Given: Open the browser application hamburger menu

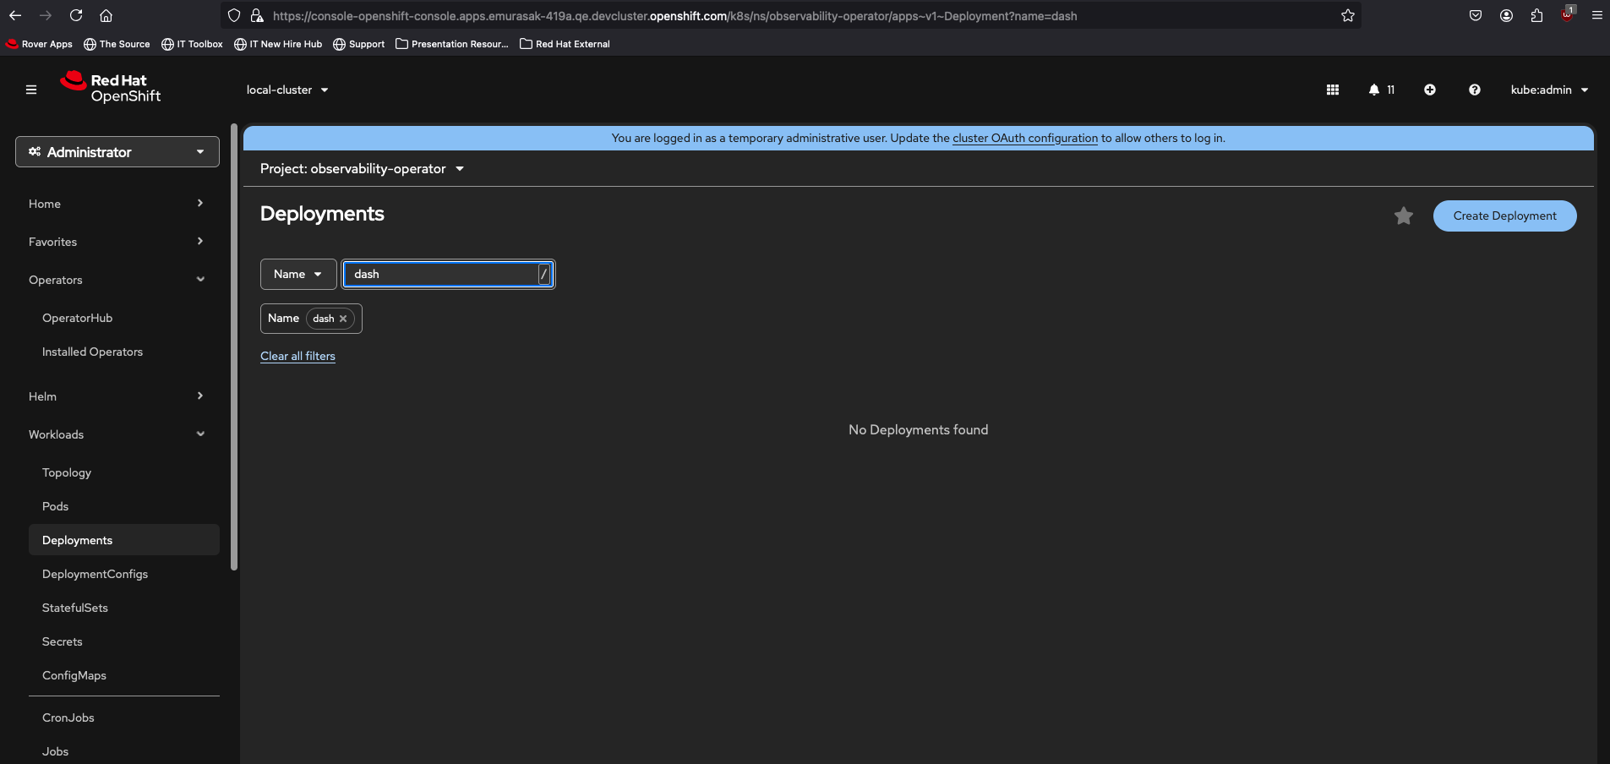Looking at the screenshot, I should click(1596, 15).
